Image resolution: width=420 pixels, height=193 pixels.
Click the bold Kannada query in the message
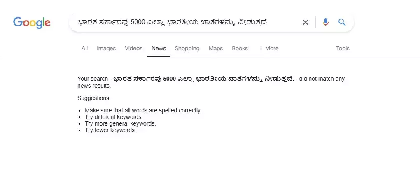coord(203,79)
